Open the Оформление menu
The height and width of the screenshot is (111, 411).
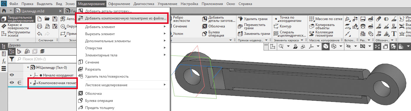pos(119,4)
